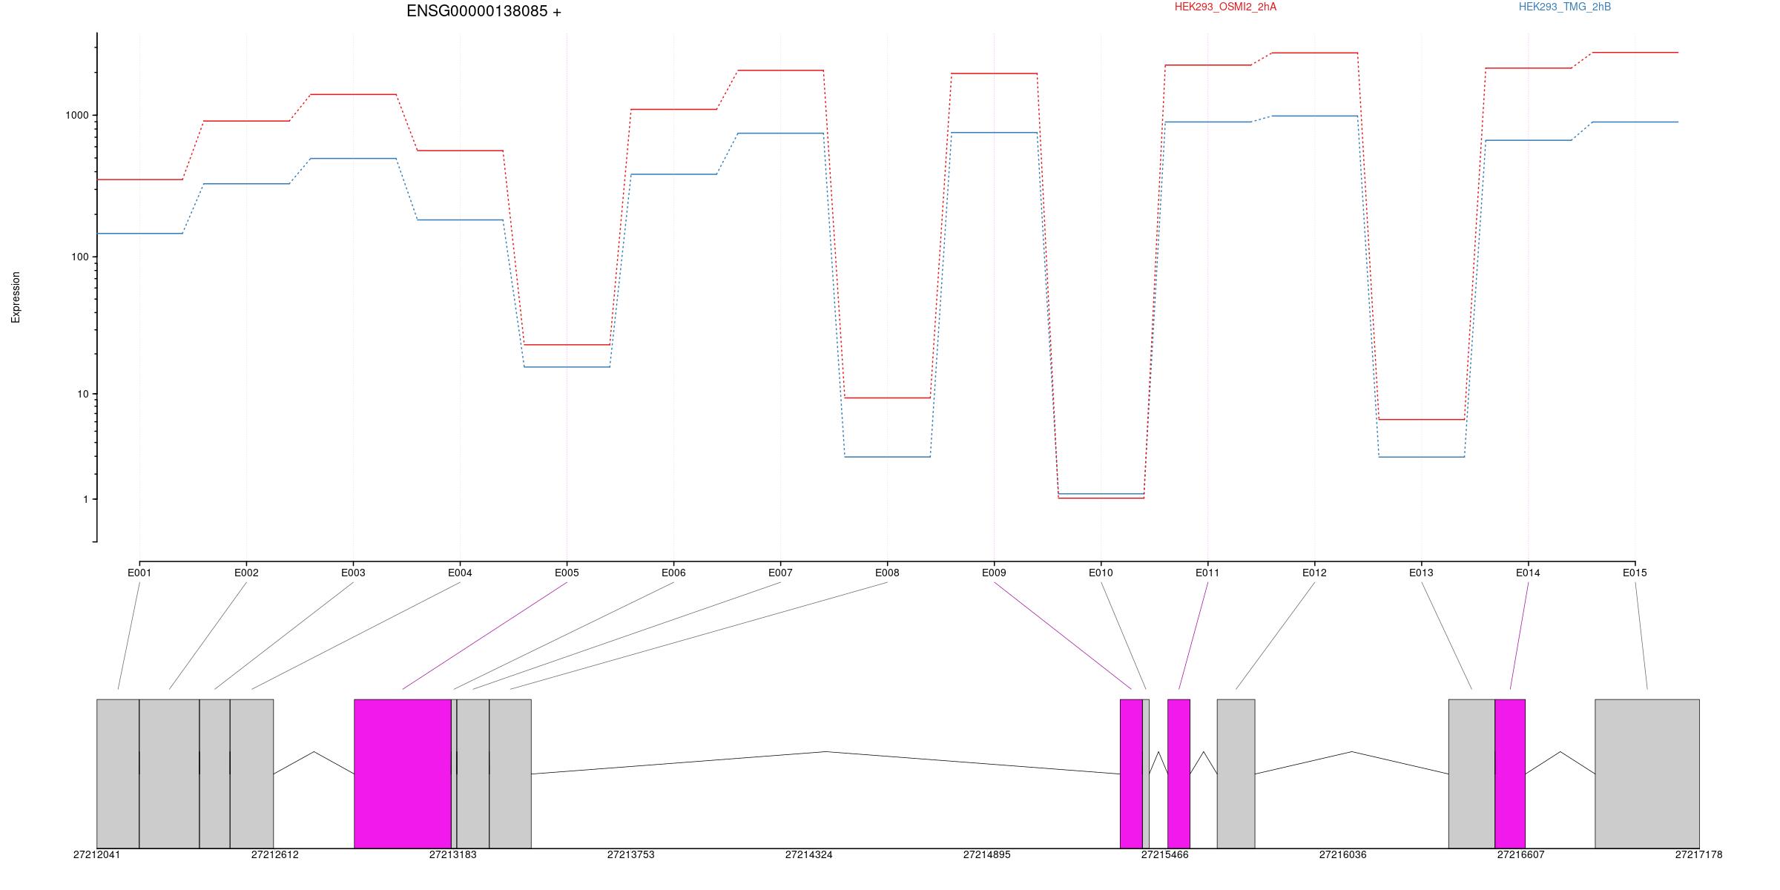This screenshot has width=1780, height=890.
Task: Click the E007 exon label
Action: [x=780, y=573]
